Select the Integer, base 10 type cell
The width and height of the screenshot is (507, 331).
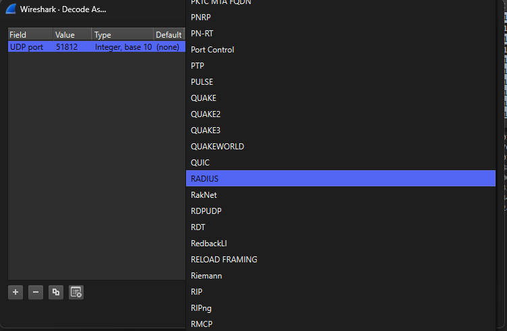pyautogui.click(x=123, y=47)
